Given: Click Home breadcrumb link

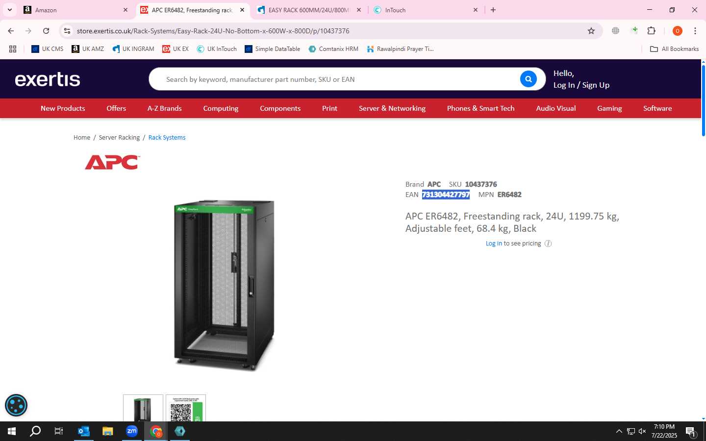Looking at the screenshot, I should coord(82,138).
